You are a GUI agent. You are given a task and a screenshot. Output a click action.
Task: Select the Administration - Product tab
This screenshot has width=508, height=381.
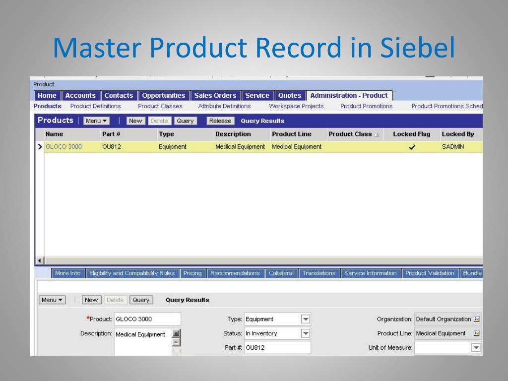[x=349, y=96]
